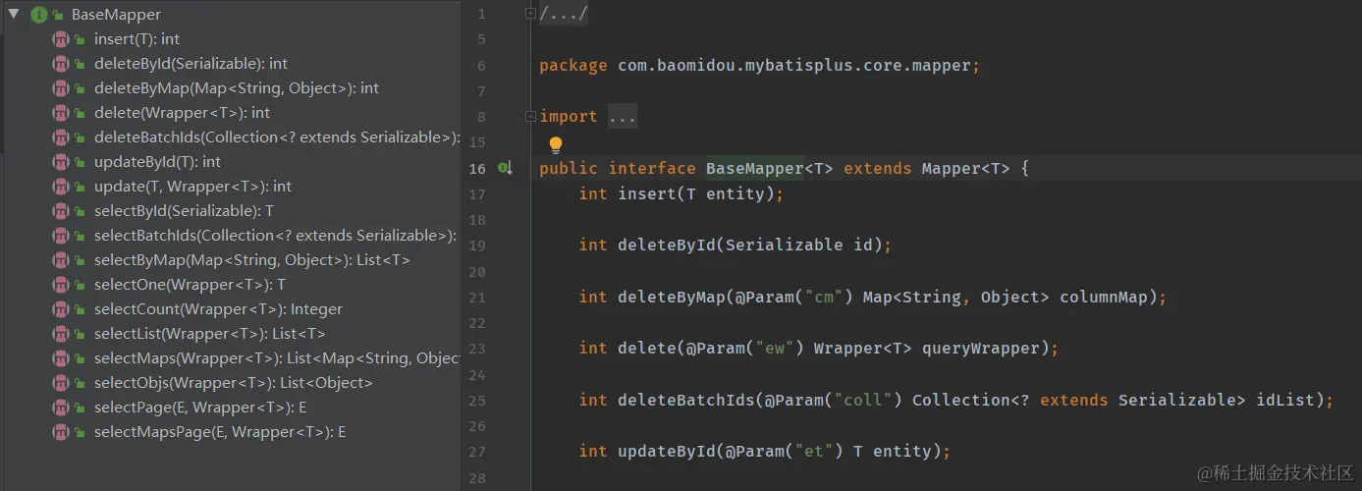This screenshot has height=491, width=1362.
Task: Collapse the BaseMapper tree node arrow
Action: [15, 15]
